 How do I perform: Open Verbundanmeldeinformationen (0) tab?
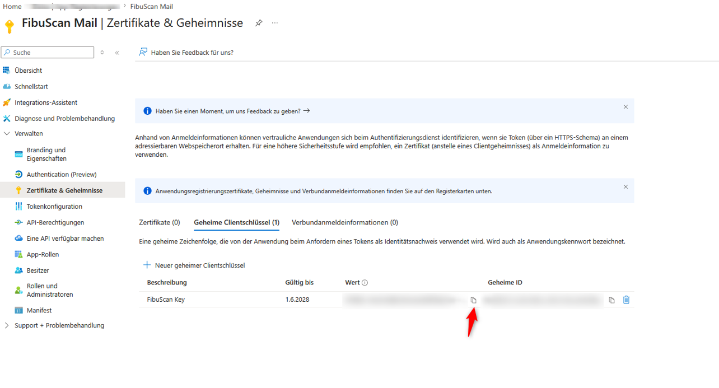tap(345, 222)
